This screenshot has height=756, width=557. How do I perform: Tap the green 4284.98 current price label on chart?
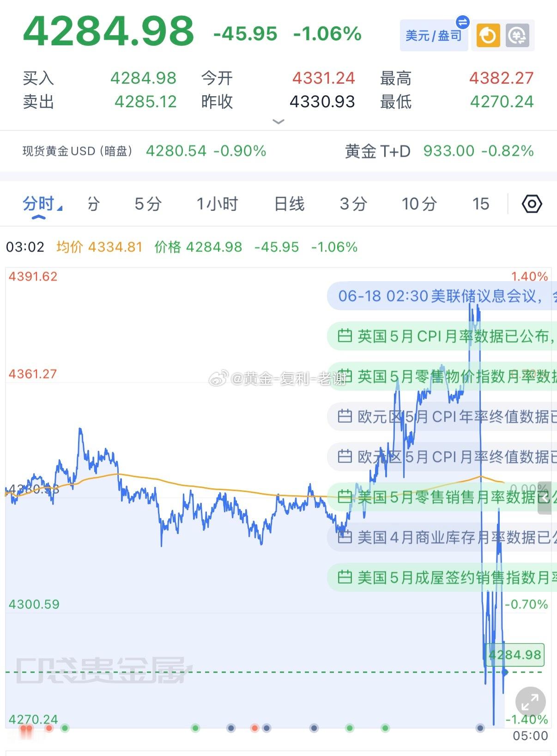515,655
